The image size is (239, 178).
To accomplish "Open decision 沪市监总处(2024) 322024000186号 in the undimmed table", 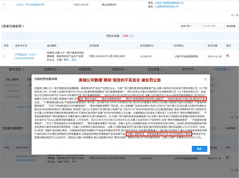I will [26, 56].
